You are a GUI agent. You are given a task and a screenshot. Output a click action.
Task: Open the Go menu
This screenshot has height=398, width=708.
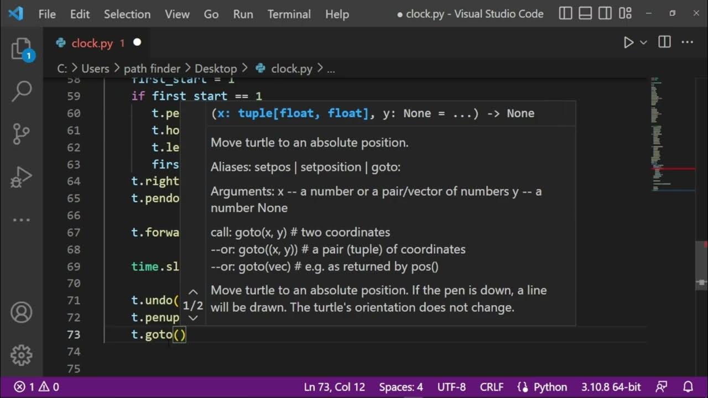[211, 14]
